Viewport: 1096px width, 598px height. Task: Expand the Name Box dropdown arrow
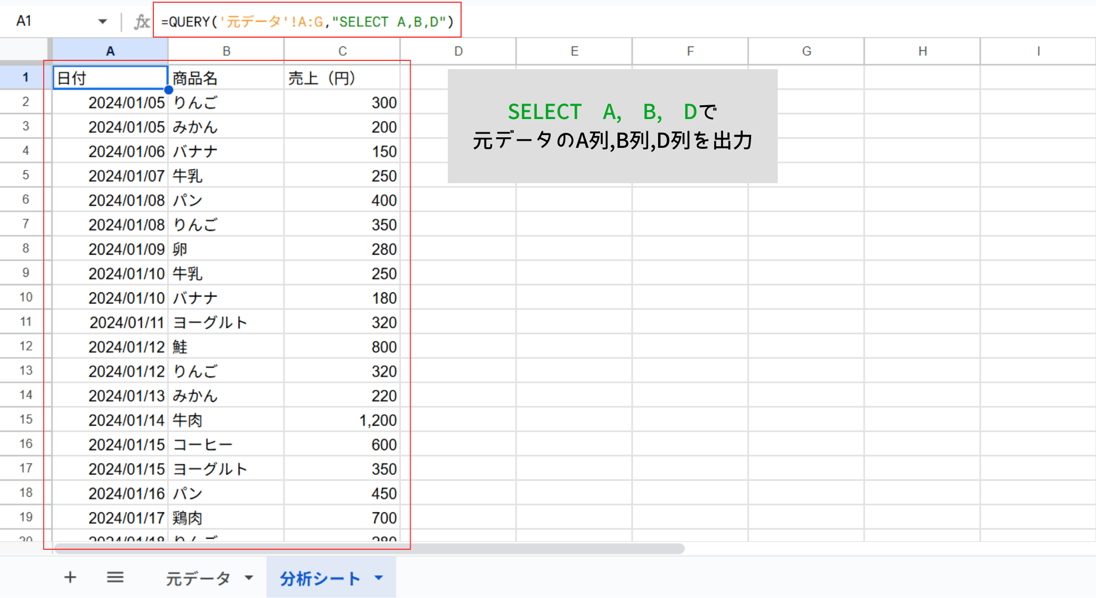102,22
